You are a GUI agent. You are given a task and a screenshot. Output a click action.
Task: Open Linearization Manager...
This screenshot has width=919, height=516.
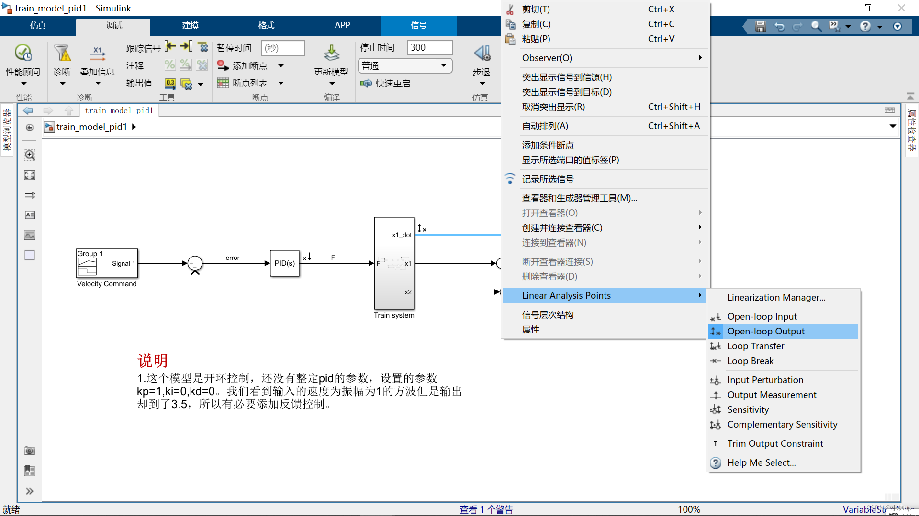point(783,297)
